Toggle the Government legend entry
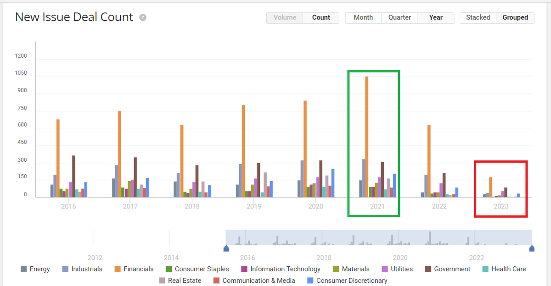The image size is (551, 286). pyautogui.click(x=447, y=269)
